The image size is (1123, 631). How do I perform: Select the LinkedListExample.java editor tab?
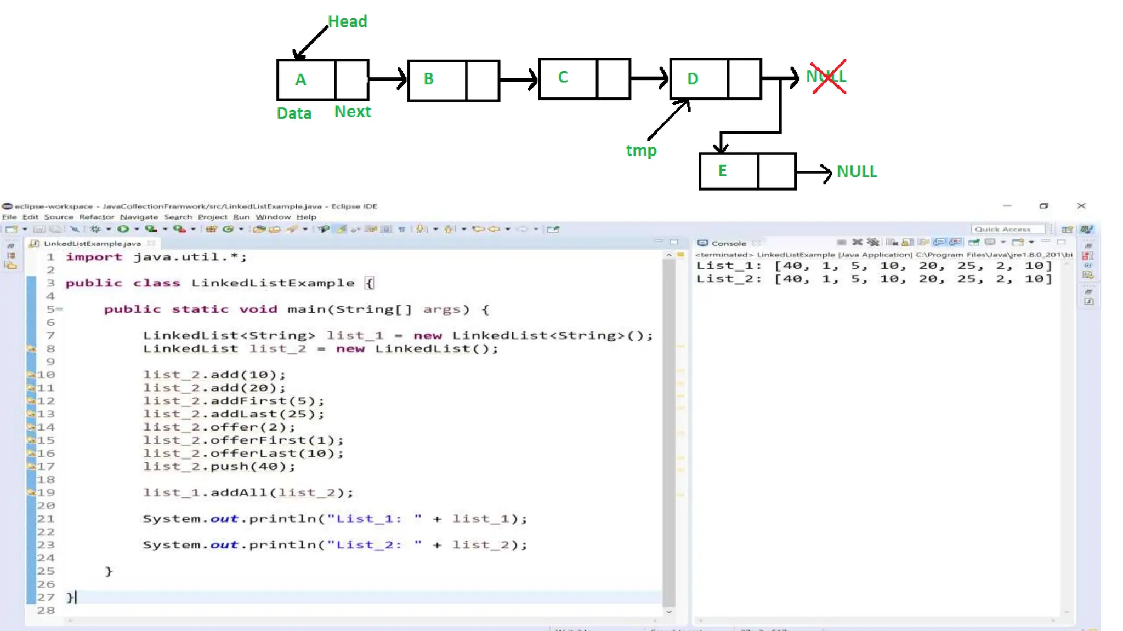(x=92, y=243)
